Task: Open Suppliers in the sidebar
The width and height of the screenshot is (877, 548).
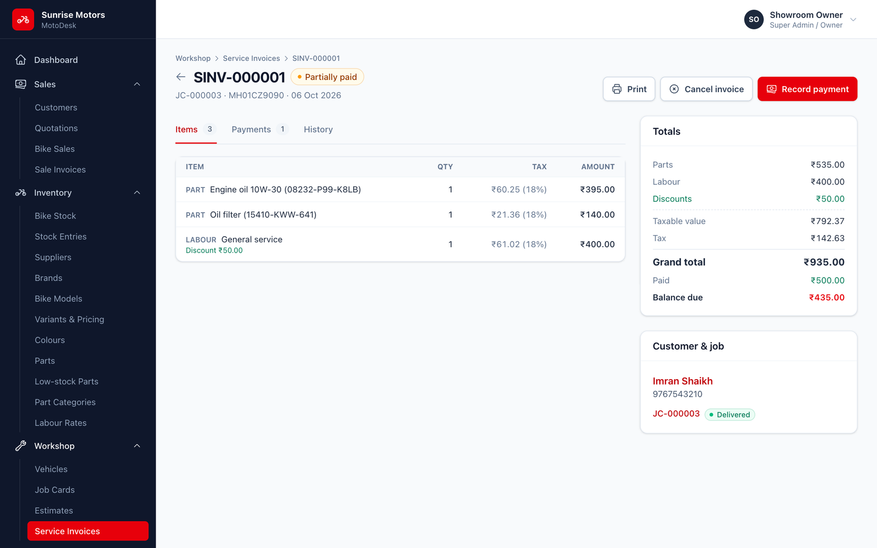Action: click(53, 258)
